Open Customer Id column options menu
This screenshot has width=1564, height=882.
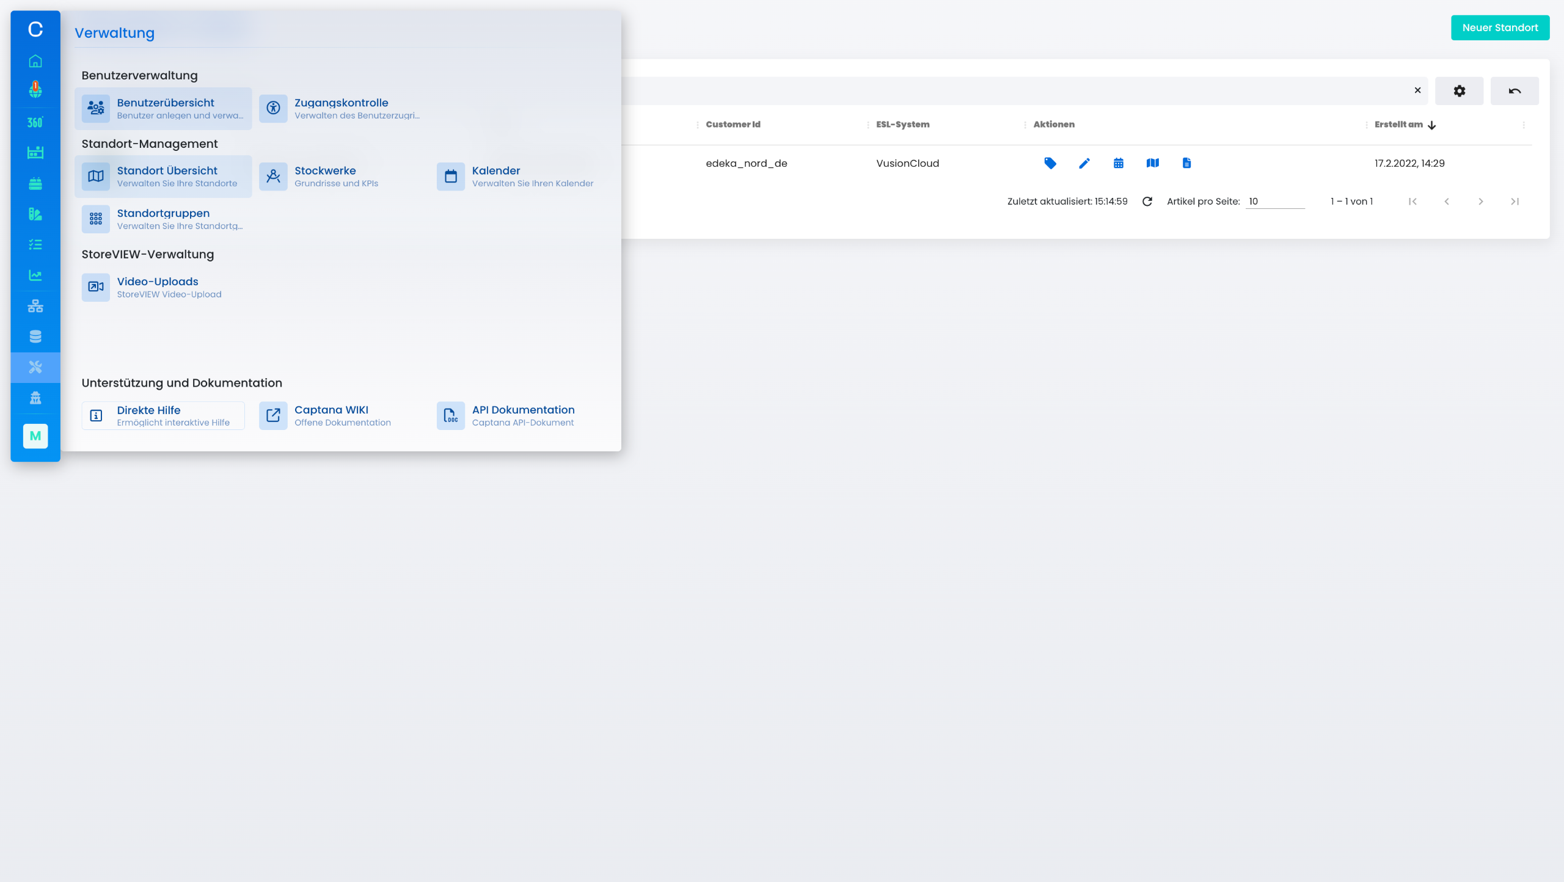coord(698,125)
